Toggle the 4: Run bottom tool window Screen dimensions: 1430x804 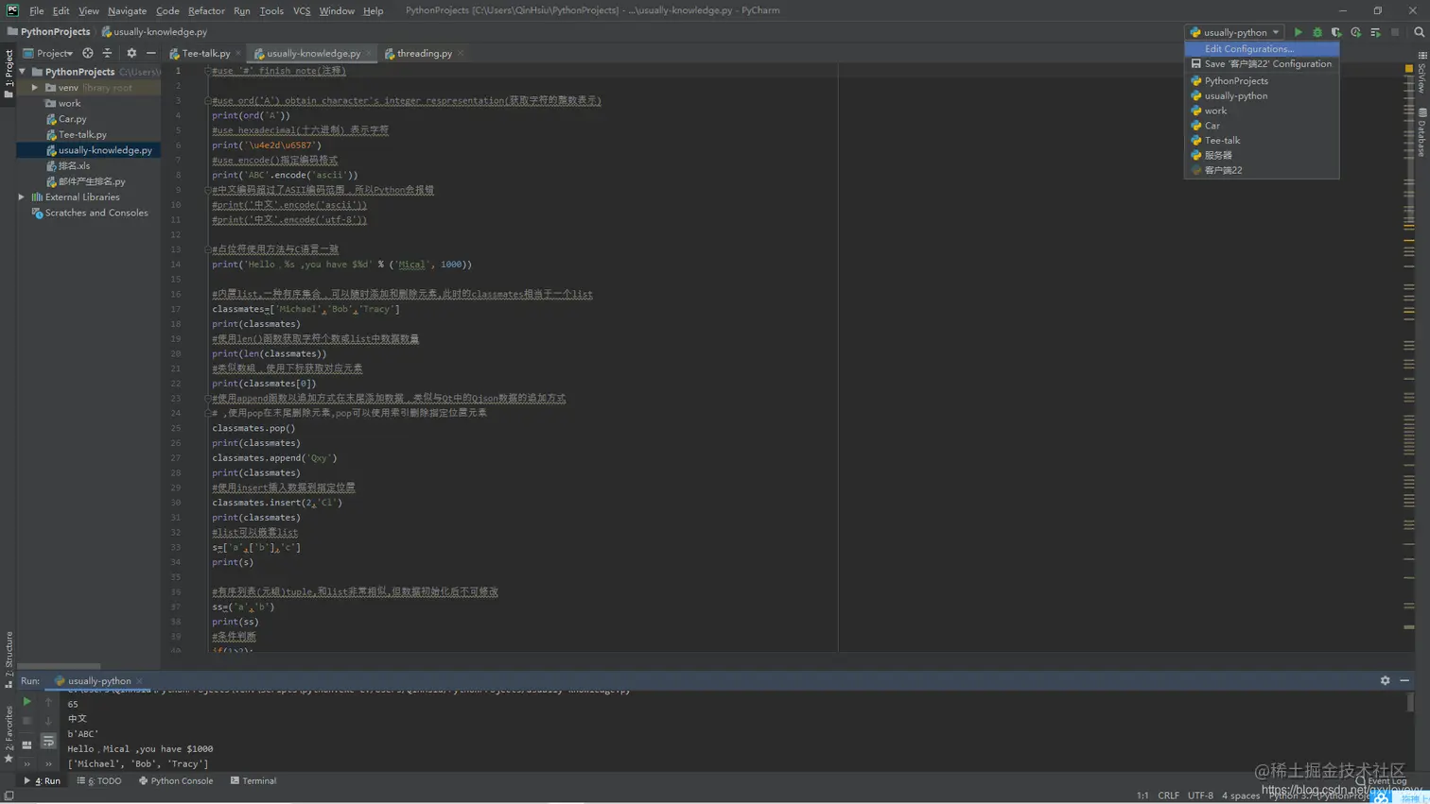coord(42,781)
